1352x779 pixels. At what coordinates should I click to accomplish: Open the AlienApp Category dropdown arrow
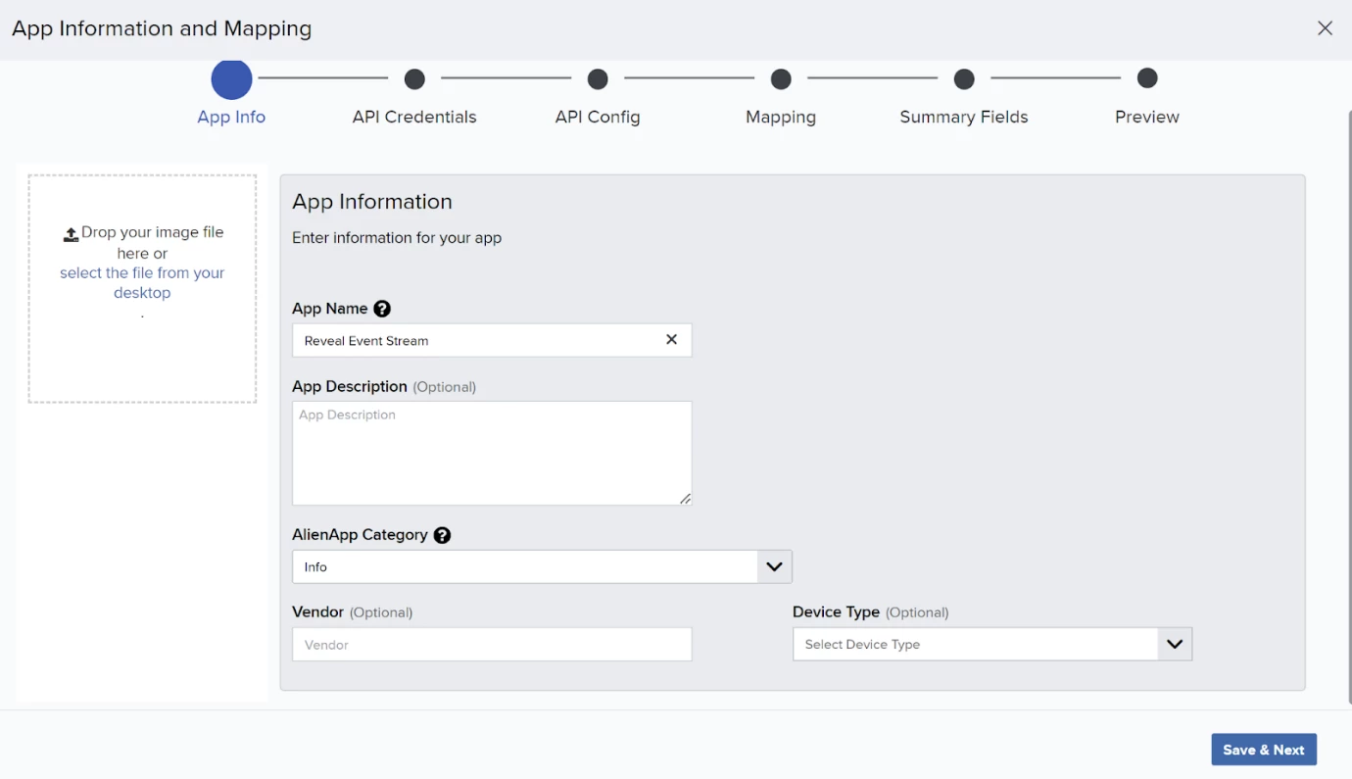(774, 566)
